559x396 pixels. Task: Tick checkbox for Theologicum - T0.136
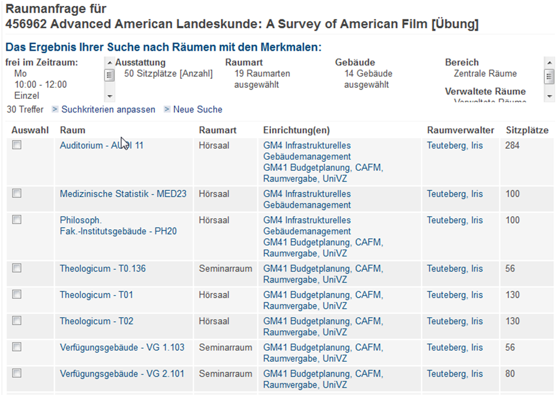[17, 268]
